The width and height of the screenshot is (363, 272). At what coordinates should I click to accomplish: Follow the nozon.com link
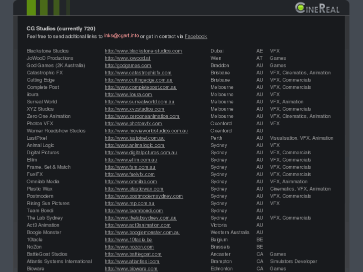[129, 247]
